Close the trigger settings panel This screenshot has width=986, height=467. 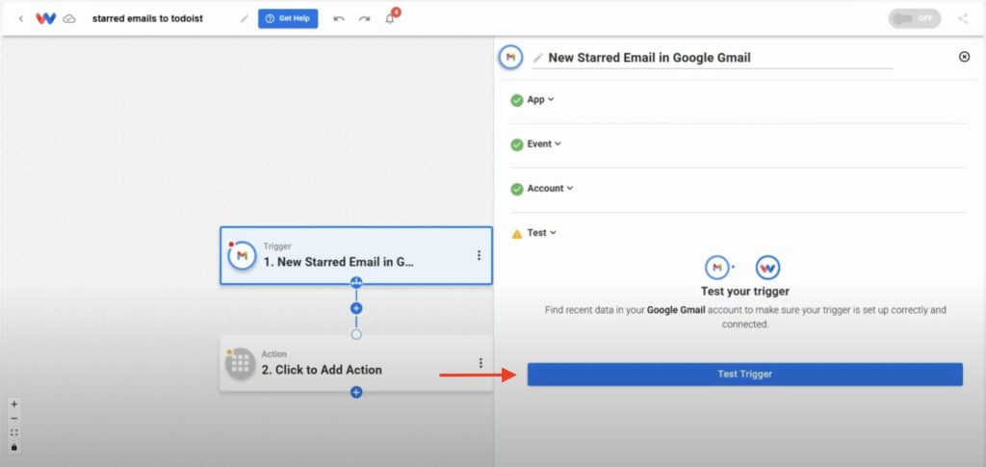tap(964, 57)
